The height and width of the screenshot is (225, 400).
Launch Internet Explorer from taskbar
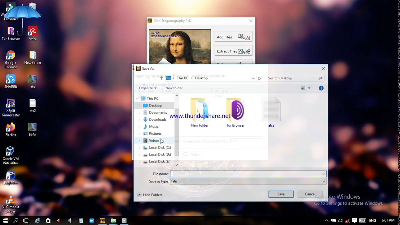[37, 220]
